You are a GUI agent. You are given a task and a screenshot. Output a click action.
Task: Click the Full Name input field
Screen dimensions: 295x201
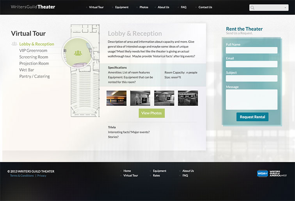click(251, 50)
